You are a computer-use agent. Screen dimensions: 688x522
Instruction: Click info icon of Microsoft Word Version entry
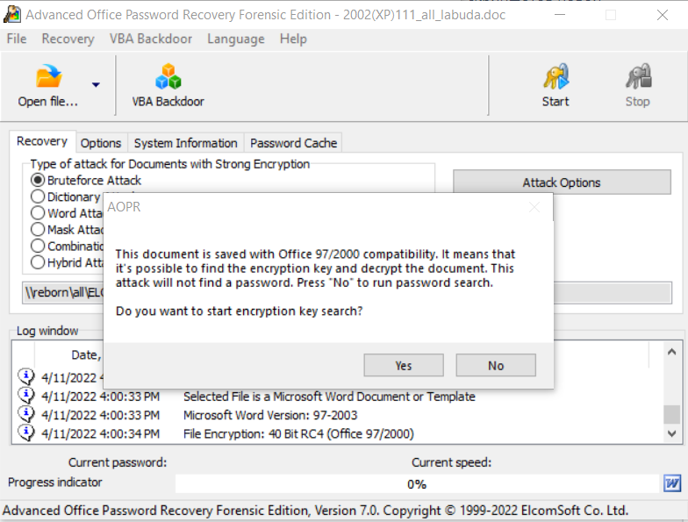tap(26, 414)
